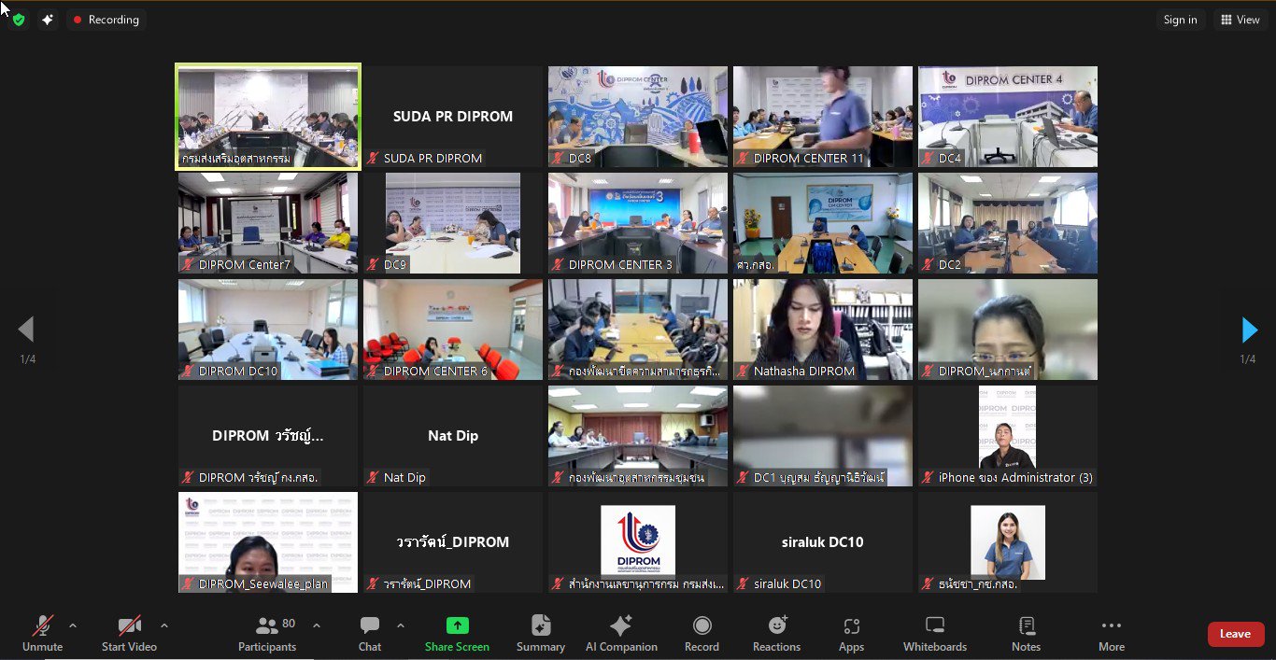1276x660 pixels.
Task: Click the muted mic icon on DC8
Action: tap(558, 159)
